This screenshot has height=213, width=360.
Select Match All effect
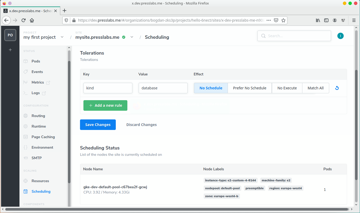coord(316,88)
